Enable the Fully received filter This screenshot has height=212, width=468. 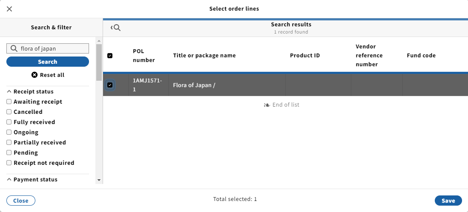9,122
